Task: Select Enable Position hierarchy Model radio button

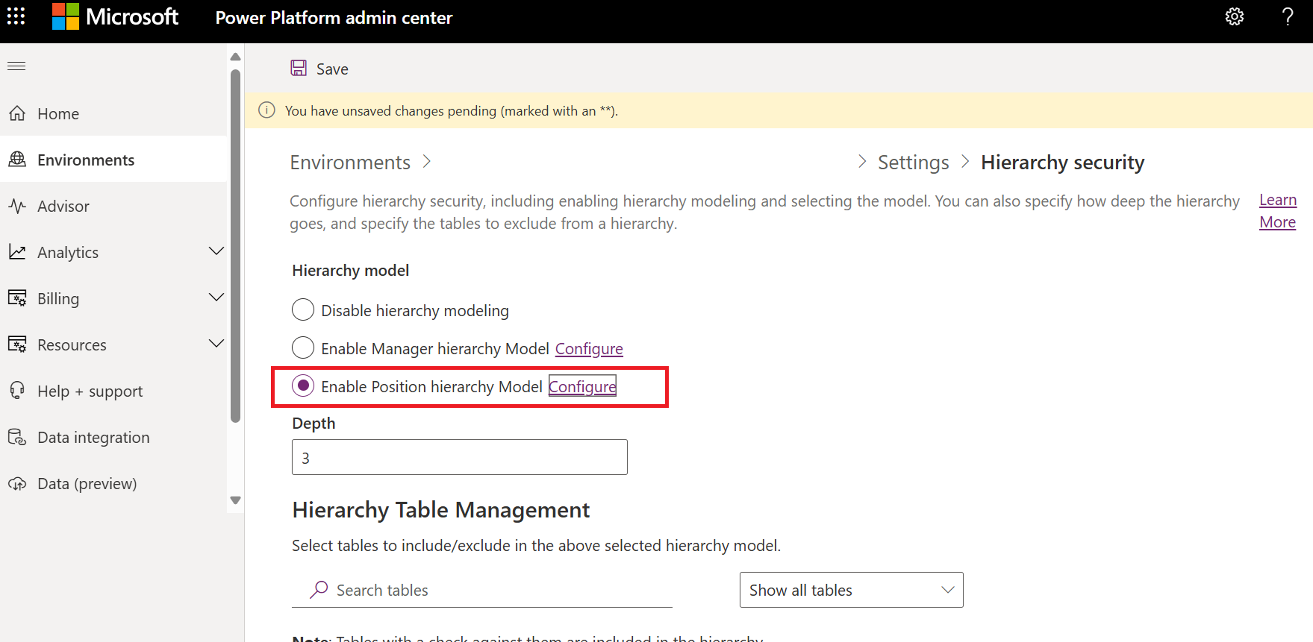Action: click(x=303, y=386)
